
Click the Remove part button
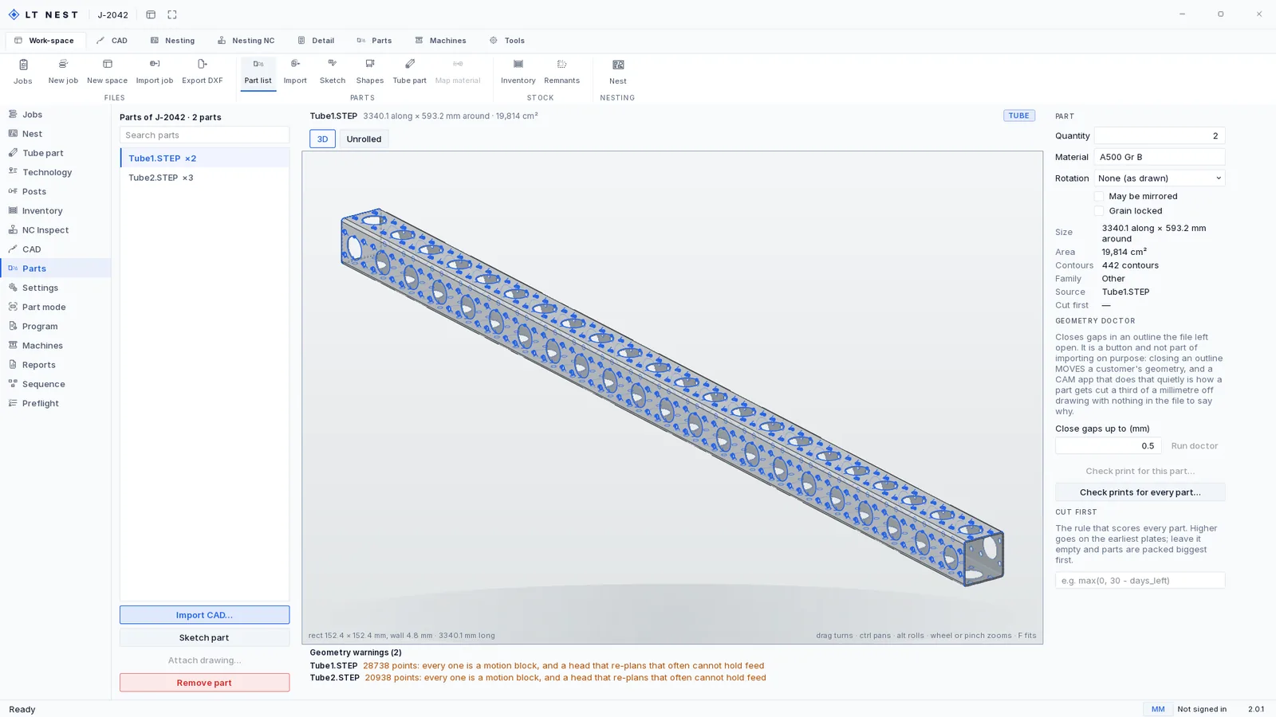point(204,683)
